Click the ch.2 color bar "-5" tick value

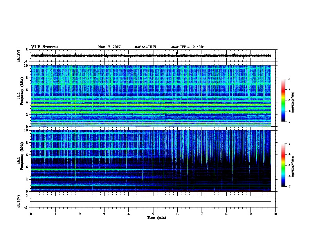click(289, 165)
